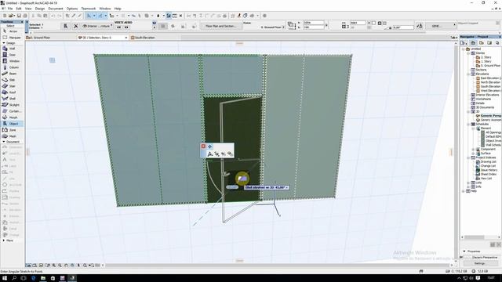Click the Save icon in the toolbar
This screenshot has height=282, width=502.
click(19, 16)
